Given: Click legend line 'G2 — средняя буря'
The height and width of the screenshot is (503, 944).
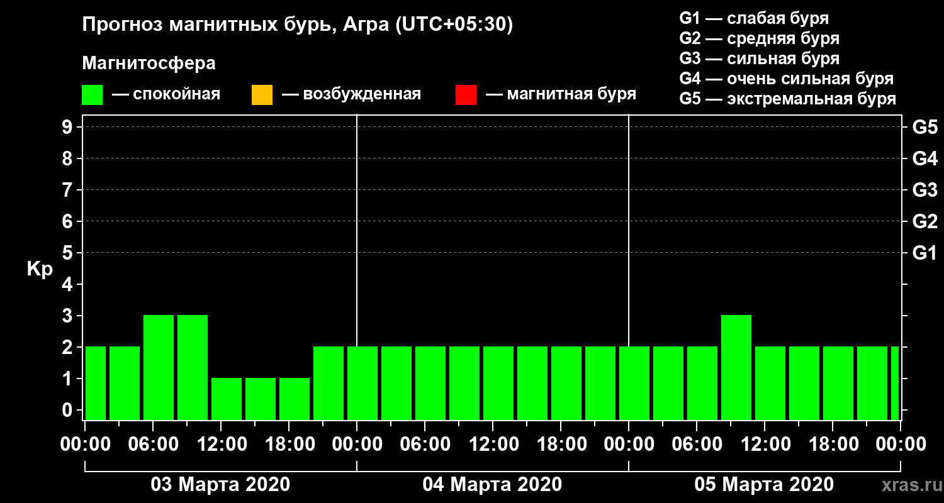Looking at the screenshot, I should pyautogui.click(x=759, y=38).
